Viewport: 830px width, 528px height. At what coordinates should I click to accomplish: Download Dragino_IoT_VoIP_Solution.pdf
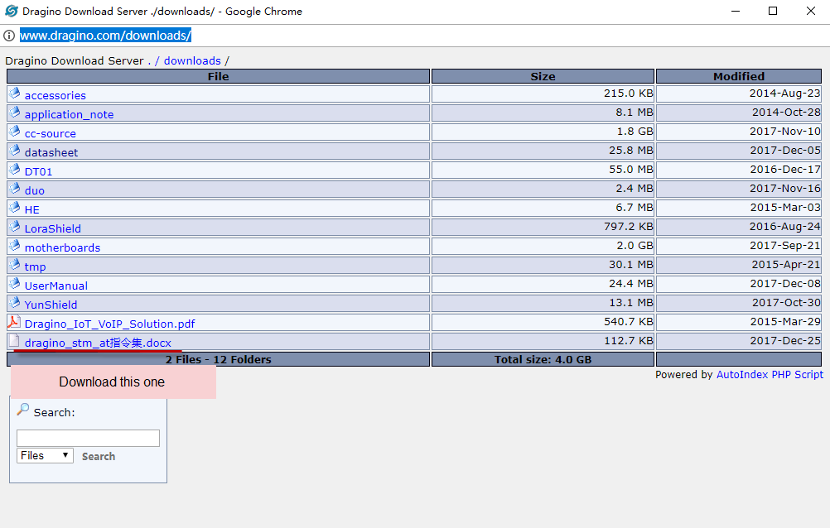point(109,324)
